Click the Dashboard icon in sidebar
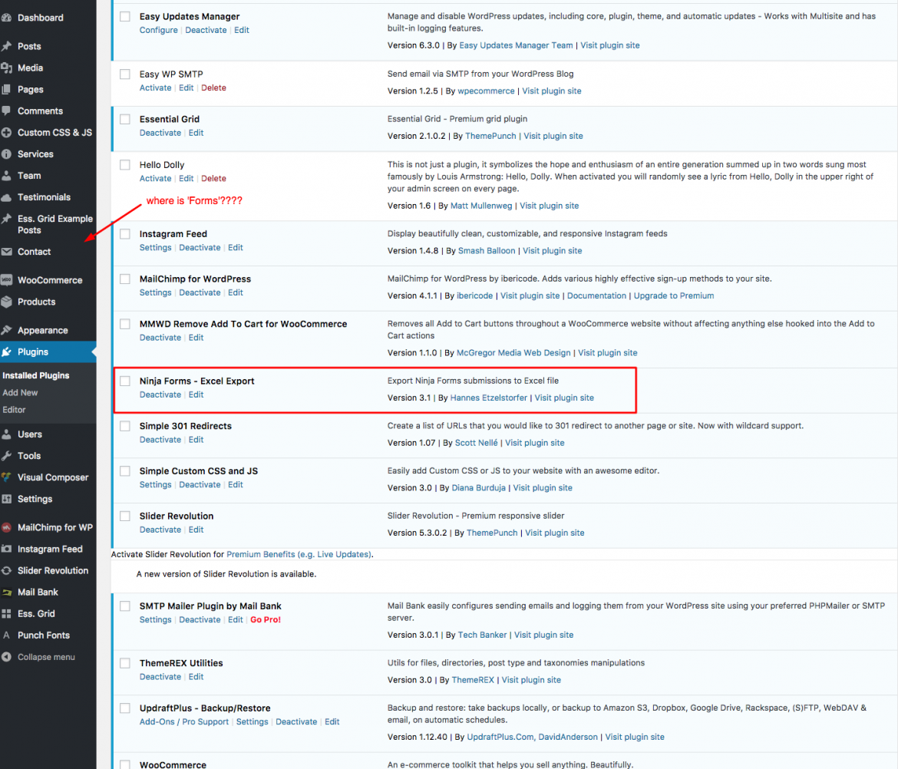The width and height of the screenshot is (898, 769). 6,18
